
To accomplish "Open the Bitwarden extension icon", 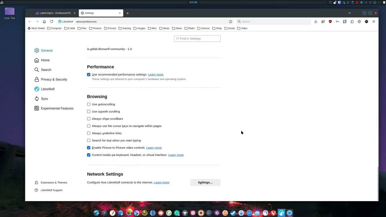I will point(345,21).
